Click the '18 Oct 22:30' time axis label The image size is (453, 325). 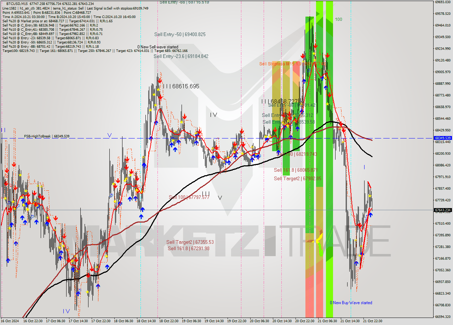[x=169, y=321]
